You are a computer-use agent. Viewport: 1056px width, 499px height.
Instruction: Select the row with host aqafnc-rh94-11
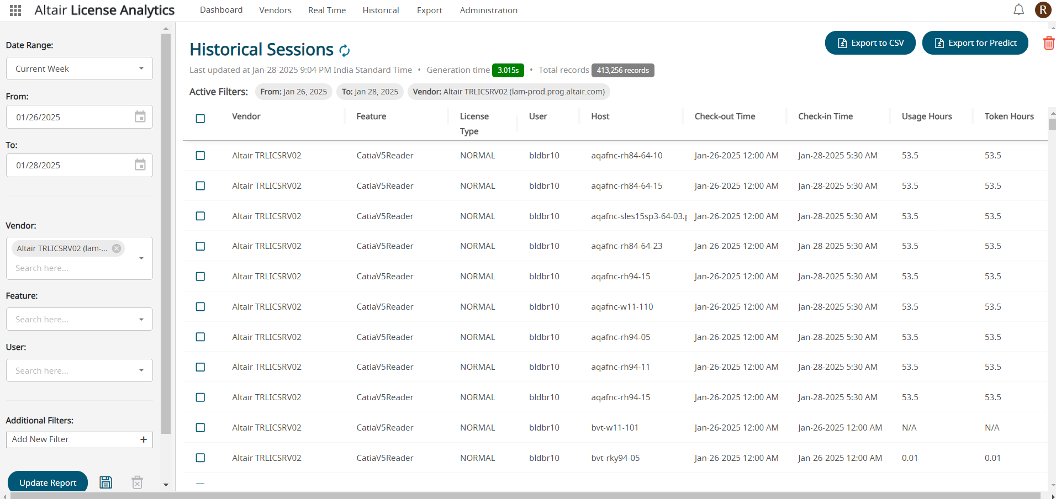point(200,367)
